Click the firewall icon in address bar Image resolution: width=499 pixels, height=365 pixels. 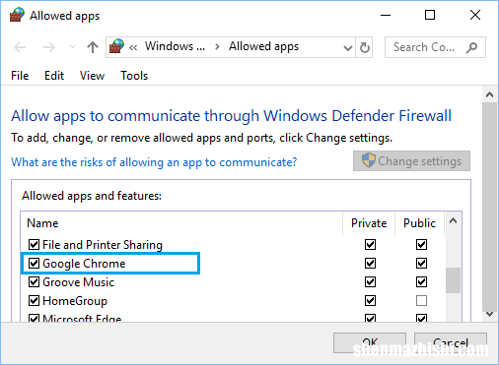pos(116,46)
